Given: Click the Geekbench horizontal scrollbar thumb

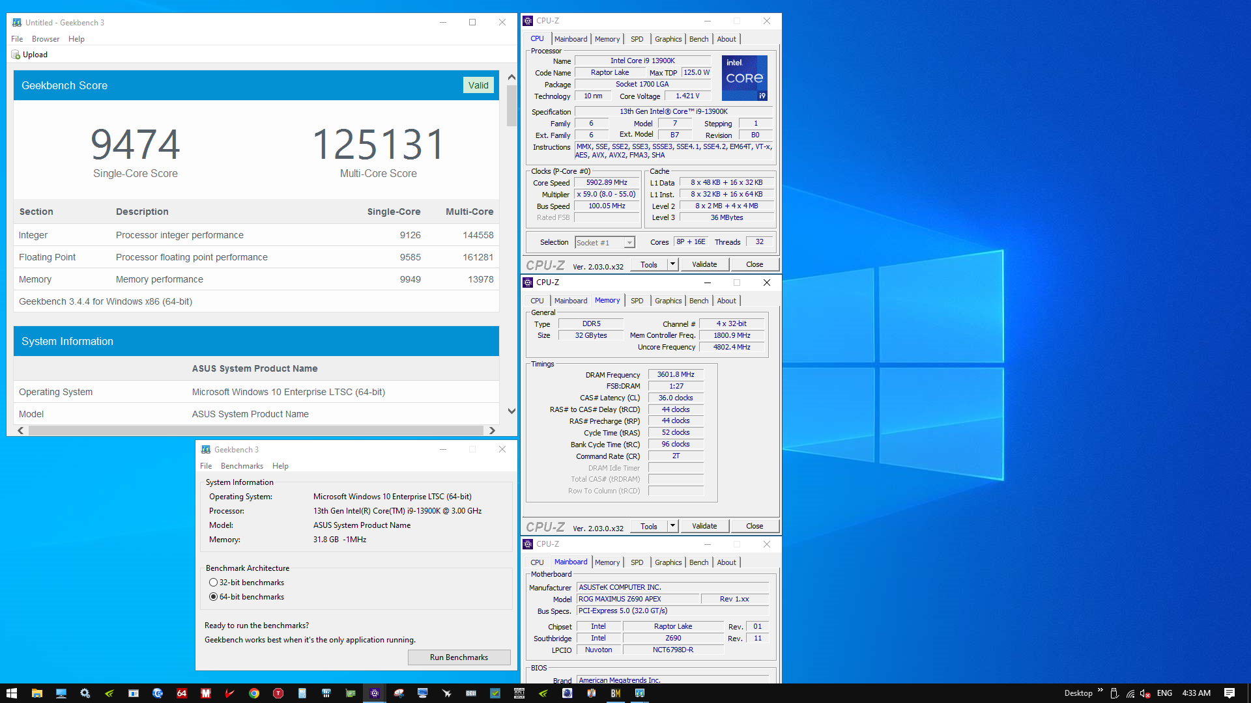Looking at the screenshot, I should [255, 431].
